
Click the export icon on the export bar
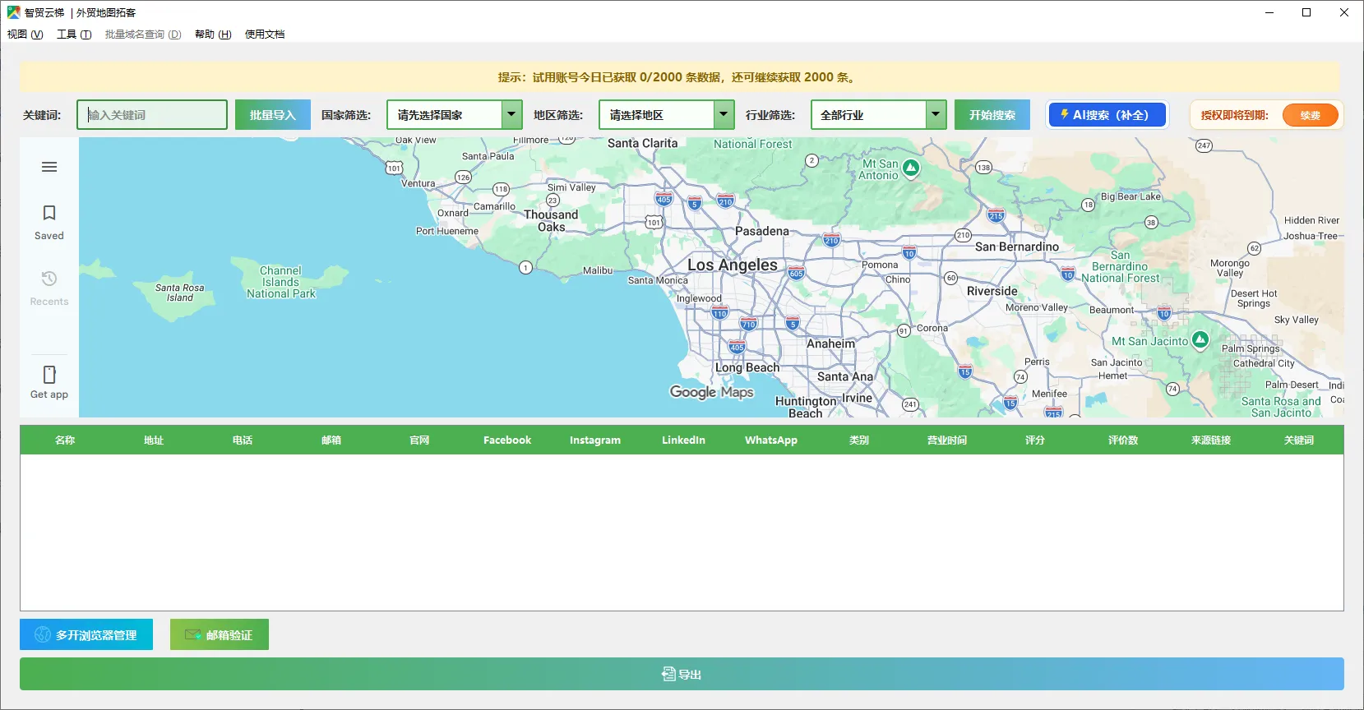(x=668, y=674)
